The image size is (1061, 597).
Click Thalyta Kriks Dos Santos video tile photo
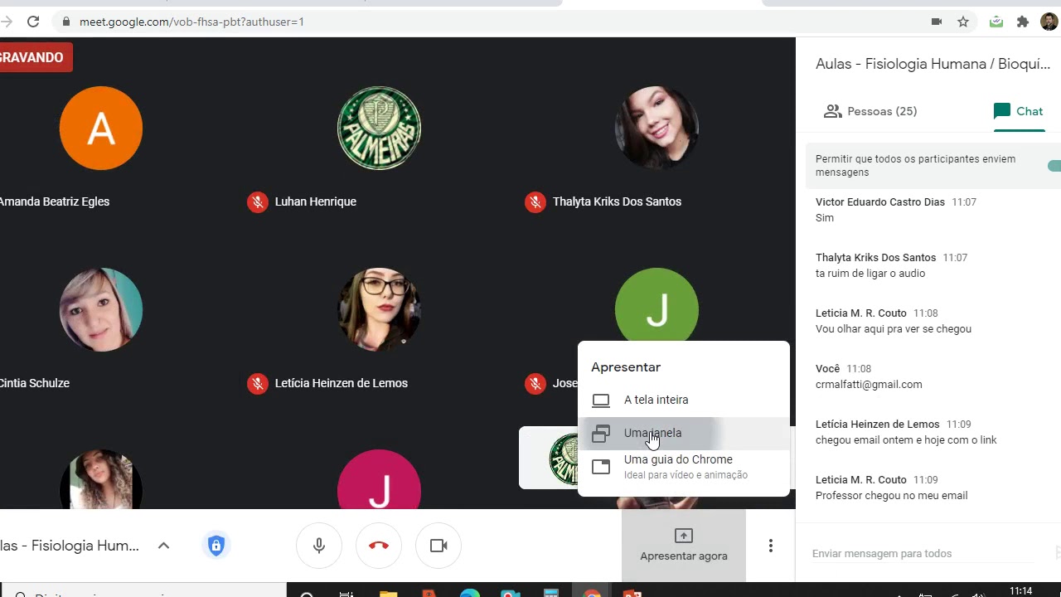pyautogui.click(x=656, y=129)
